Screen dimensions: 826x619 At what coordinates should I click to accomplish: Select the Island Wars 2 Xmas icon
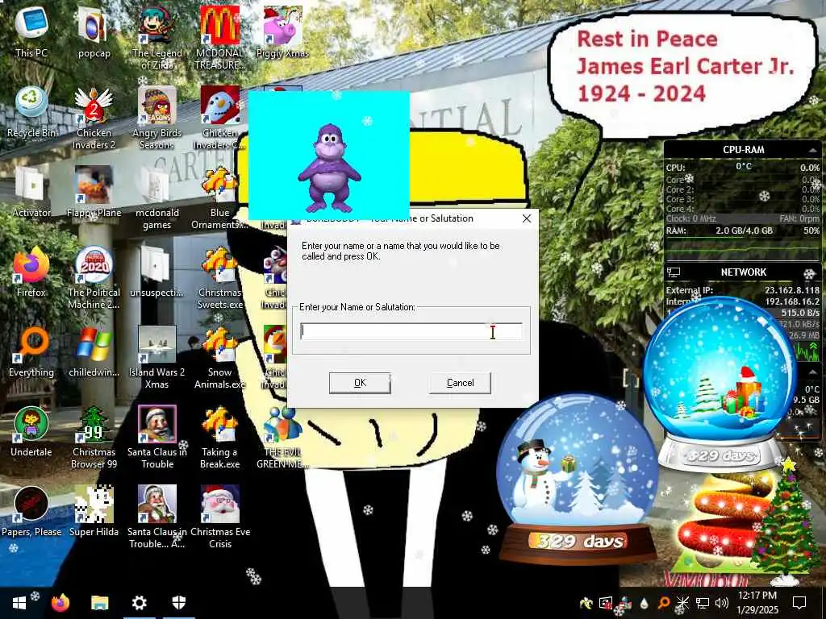(157, 358)
